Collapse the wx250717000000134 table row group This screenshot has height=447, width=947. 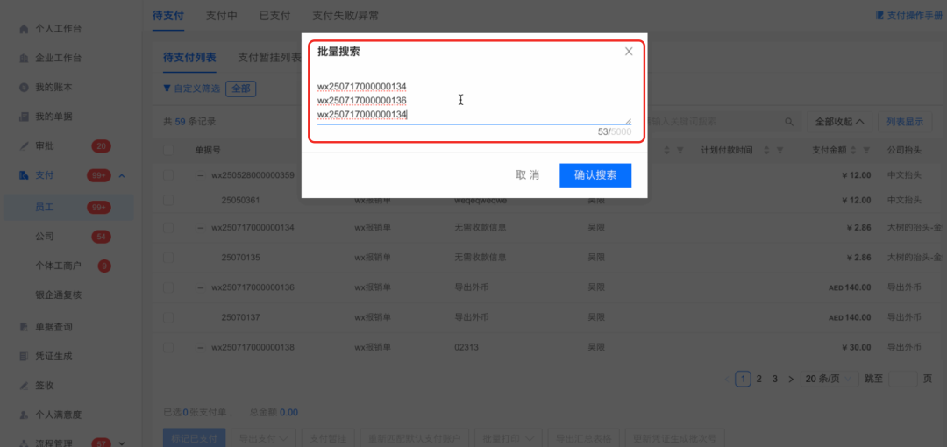[x=200, y=228]
